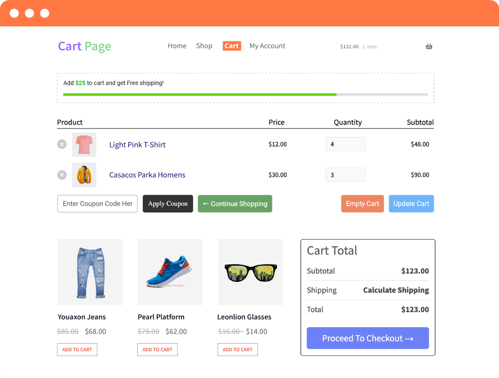
Task: Open Light Pink T-Shirt product thumbnail
Action: [x=84, y=144]
